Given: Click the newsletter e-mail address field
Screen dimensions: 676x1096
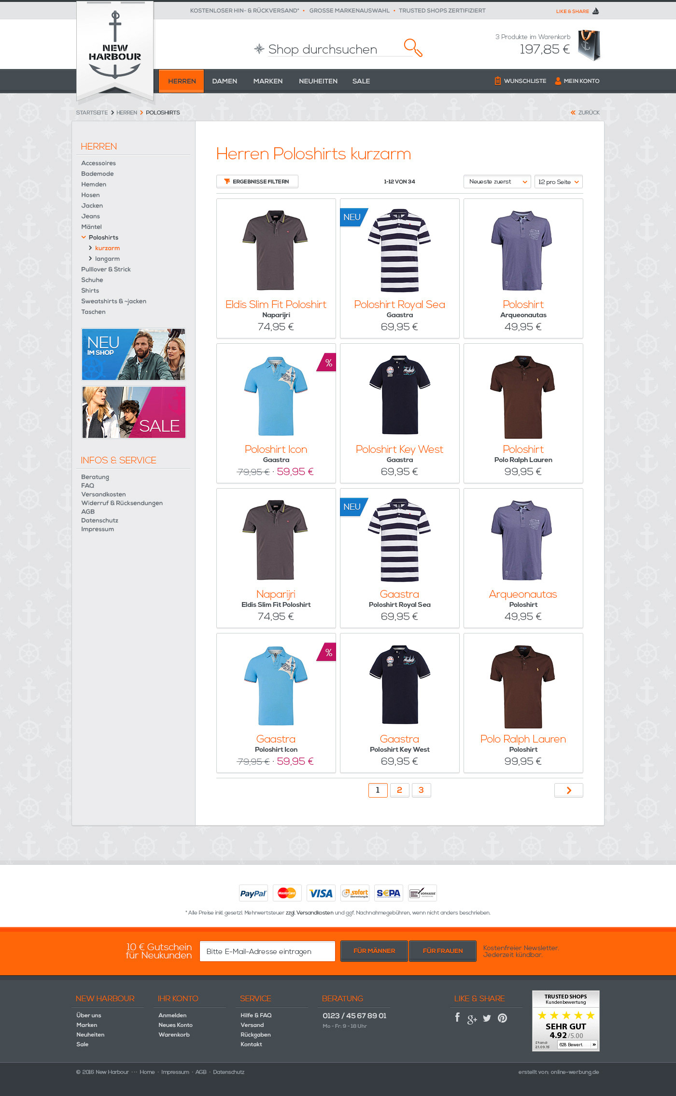Looking at the screenshot, I should point(267,951).
